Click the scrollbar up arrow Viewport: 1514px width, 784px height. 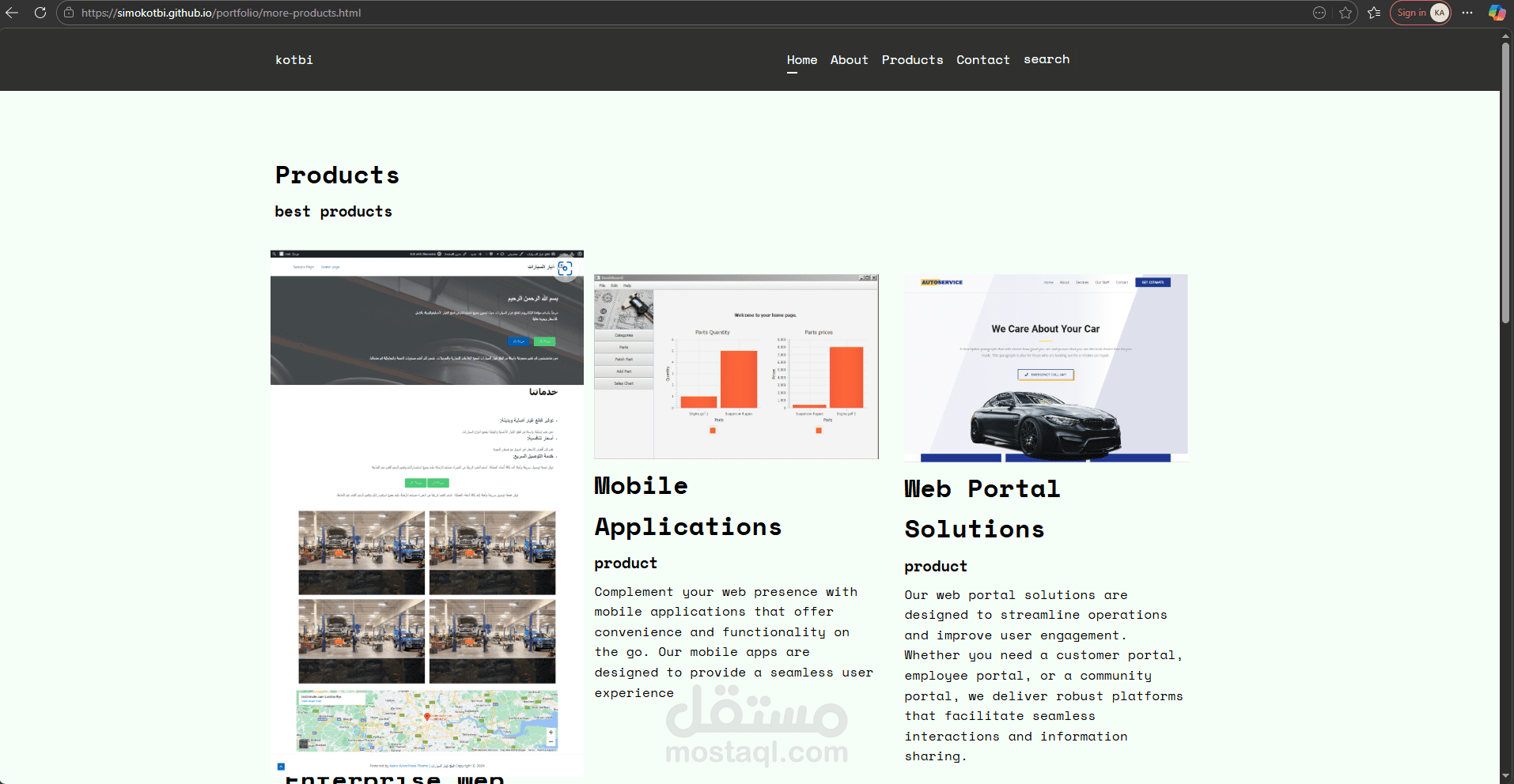(1506, 35)
